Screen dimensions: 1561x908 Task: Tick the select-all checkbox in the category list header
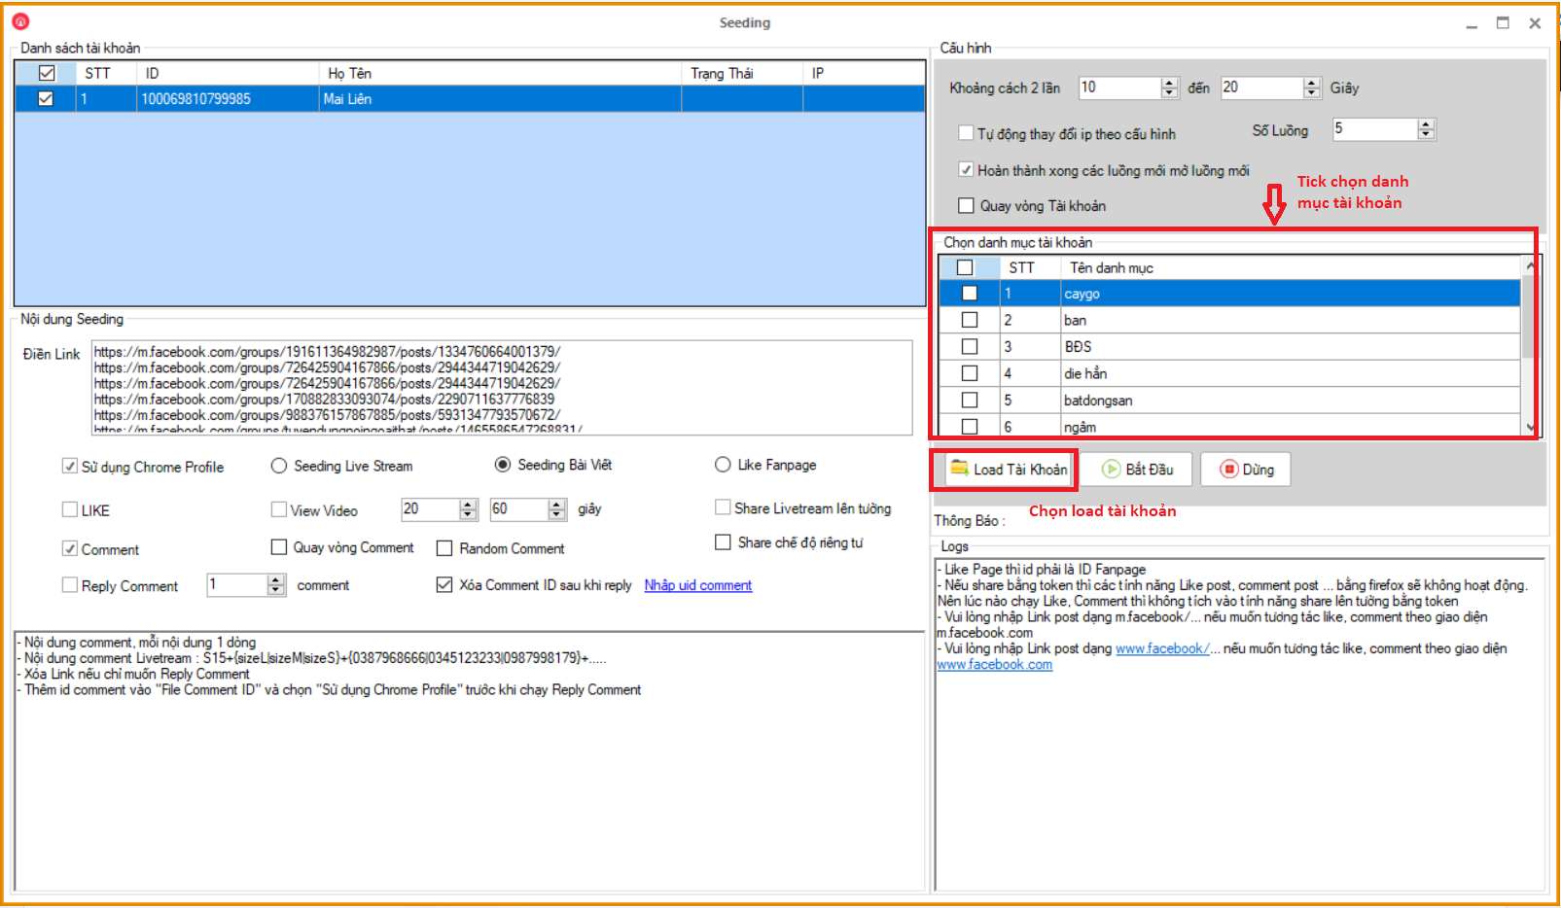click(965, 267)
